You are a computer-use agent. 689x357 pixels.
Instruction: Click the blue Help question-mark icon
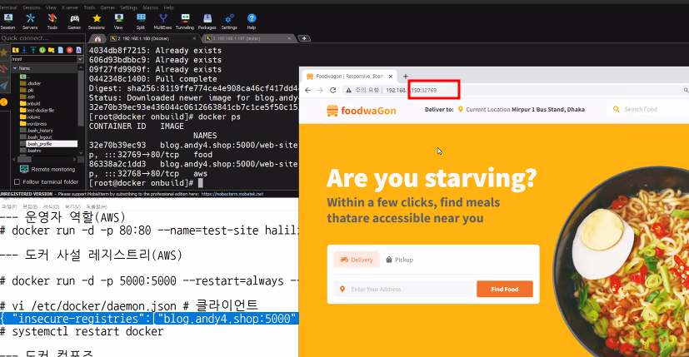point(252,21)
